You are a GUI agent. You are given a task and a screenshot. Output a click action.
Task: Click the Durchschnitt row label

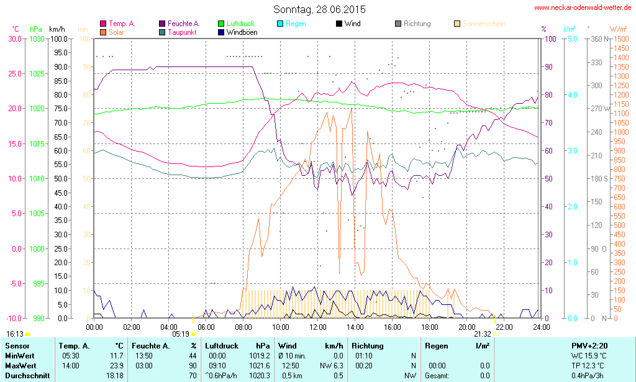[25, 375]
